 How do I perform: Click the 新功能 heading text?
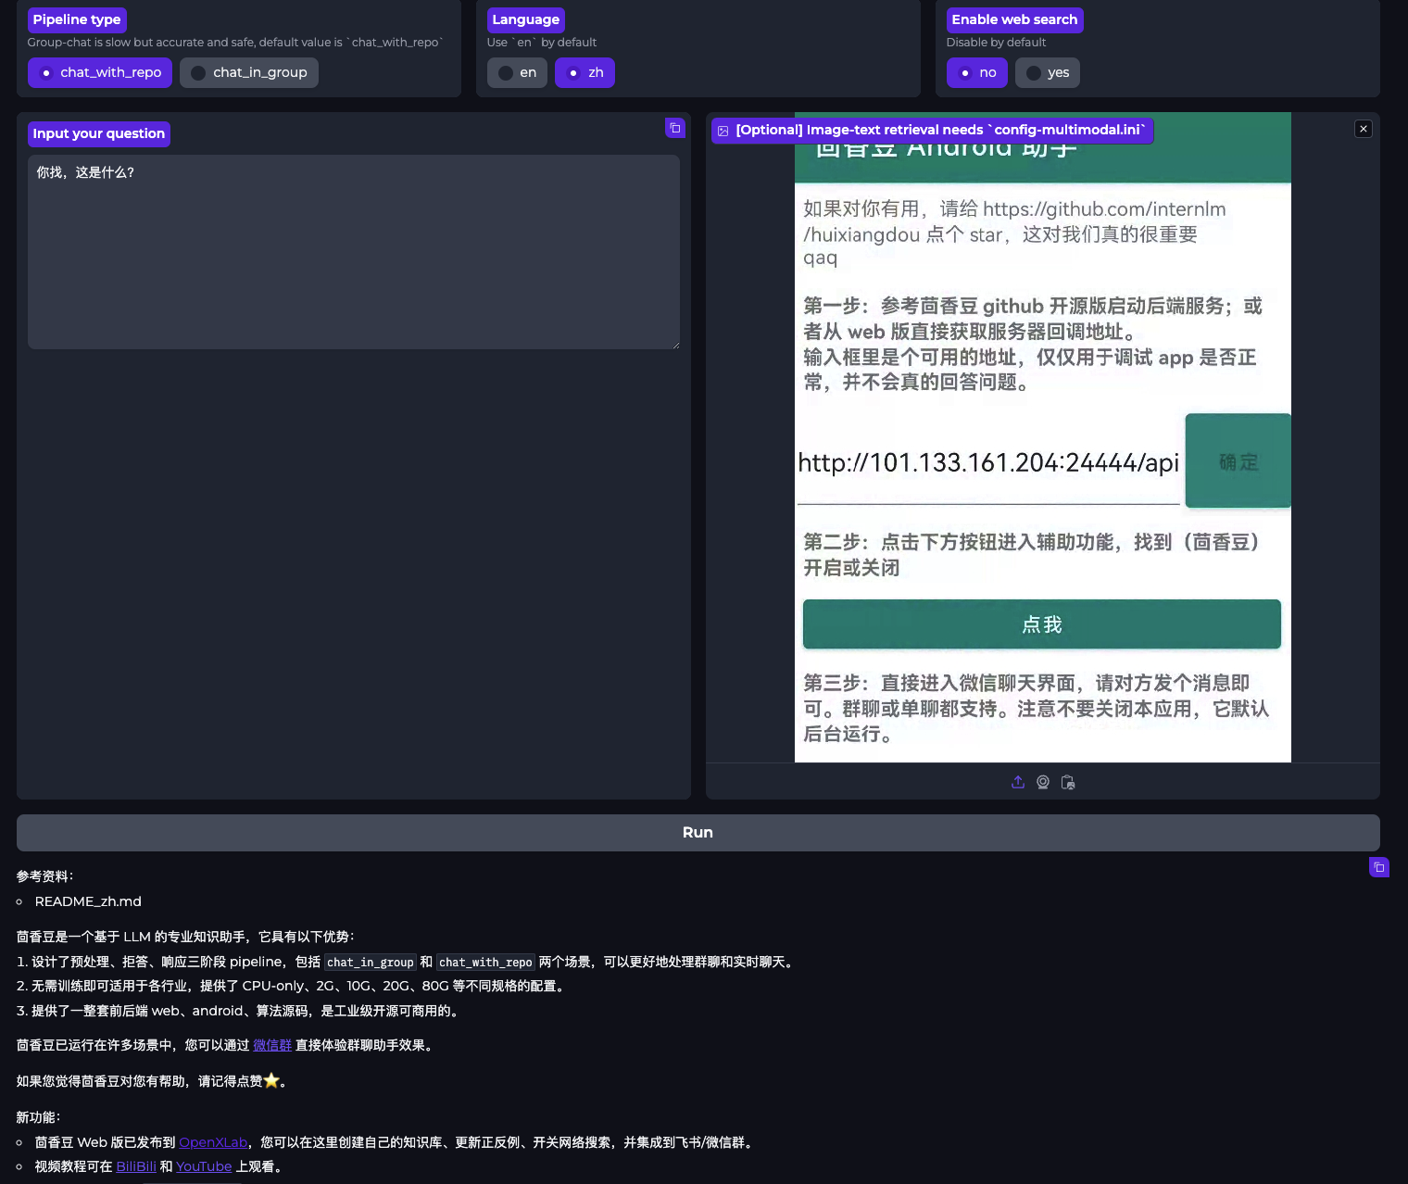[x=38, y=1117]
